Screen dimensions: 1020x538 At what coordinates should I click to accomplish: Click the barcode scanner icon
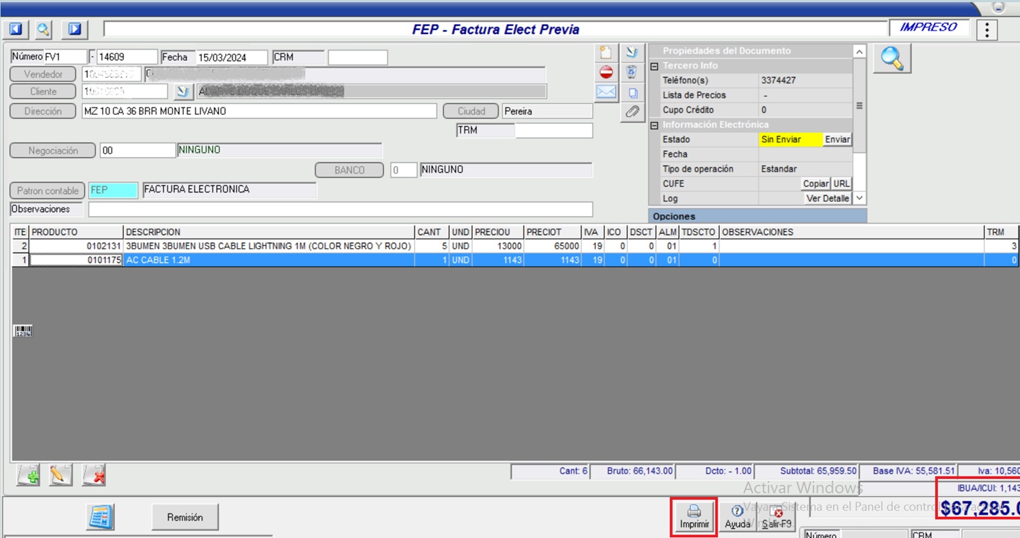click(x=23, y=332)
